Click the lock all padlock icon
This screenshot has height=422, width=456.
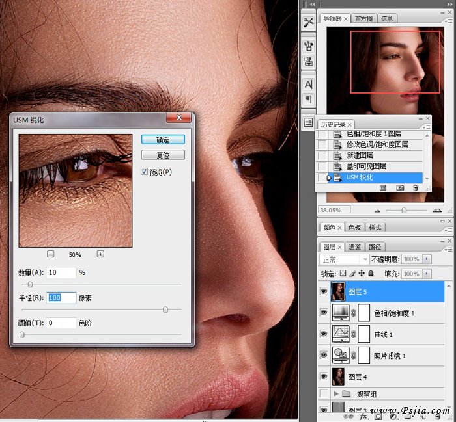pos(371,274)
